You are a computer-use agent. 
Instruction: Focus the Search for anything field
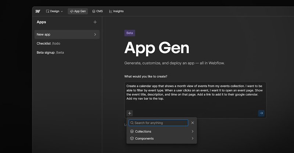tap(158, 123)
